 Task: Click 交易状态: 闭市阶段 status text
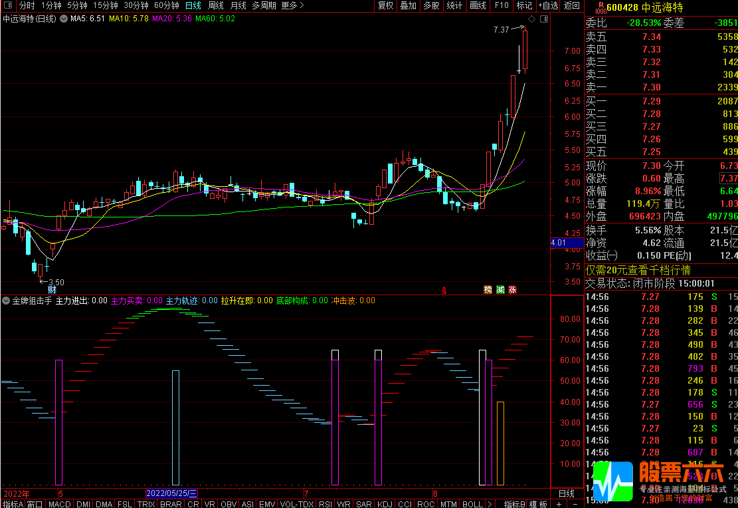(650, 283)
